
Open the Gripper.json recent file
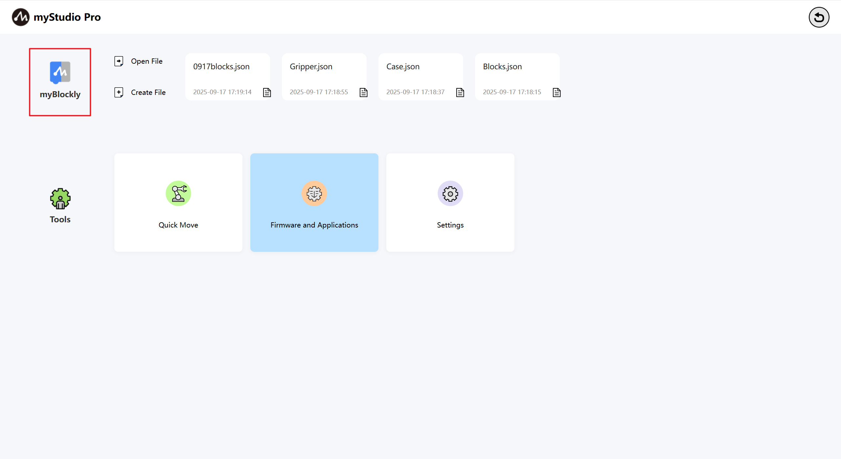click(311, 67)
